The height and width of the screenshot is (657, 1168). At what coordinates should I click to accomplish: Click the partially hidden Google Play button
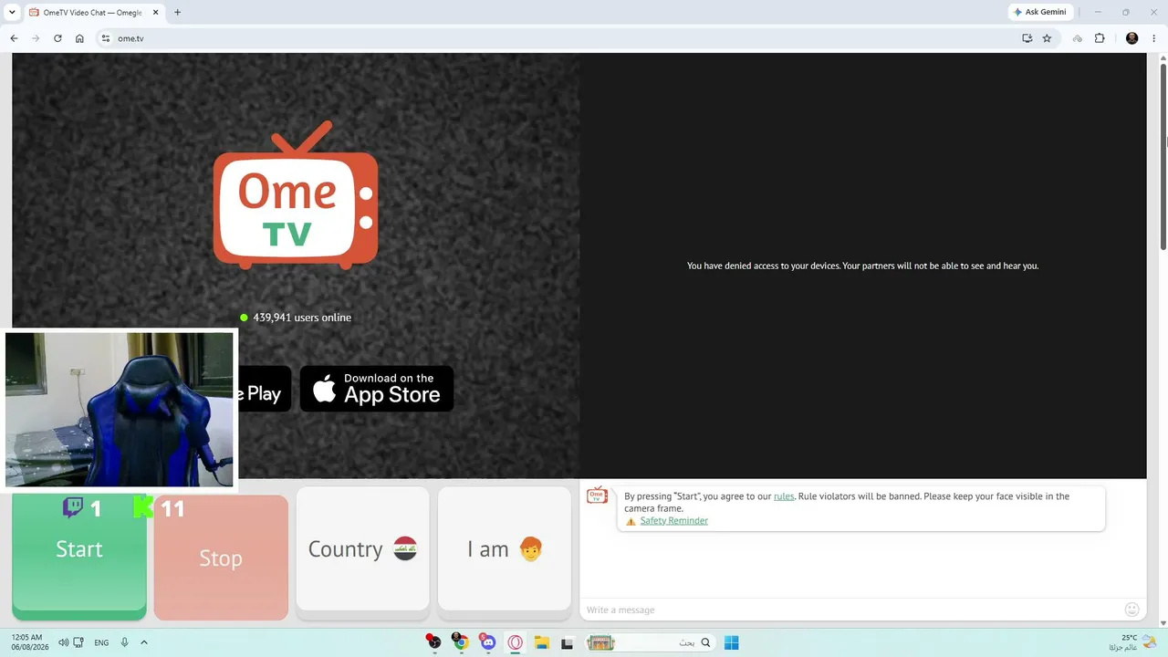(265, 389)
